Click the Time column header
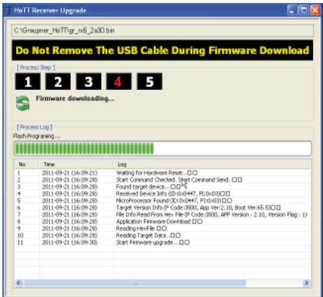Screen dimensions: 323x297 tap(76, 165)
